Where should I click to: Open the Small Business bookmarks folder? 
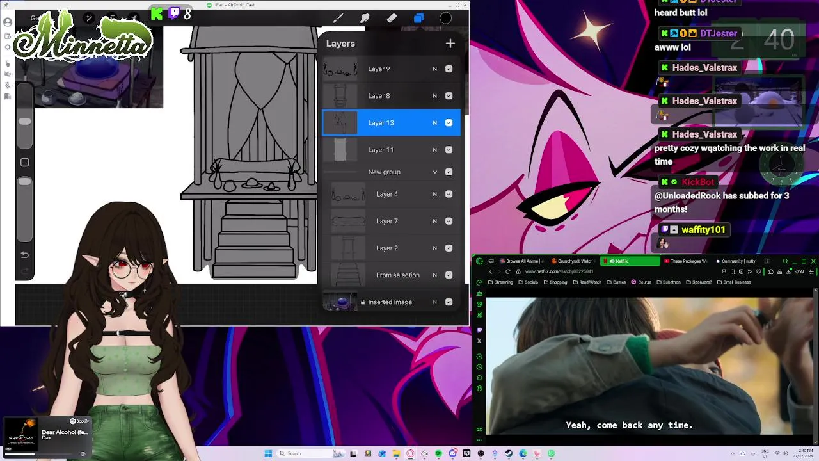[735, 282]
